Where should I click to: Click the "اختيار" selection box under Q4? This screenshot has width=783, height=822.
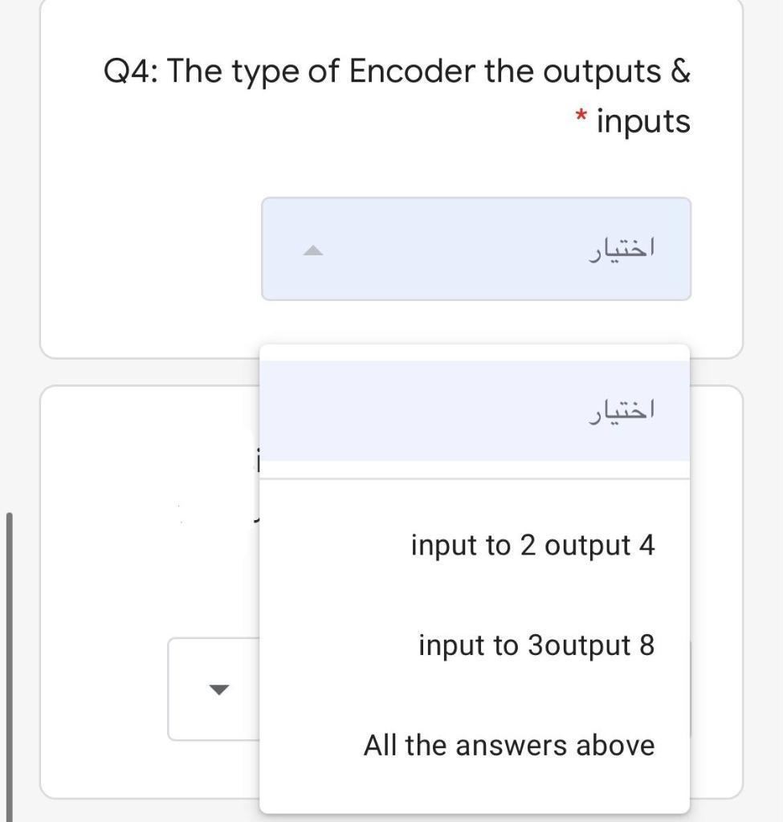point(475,249)
